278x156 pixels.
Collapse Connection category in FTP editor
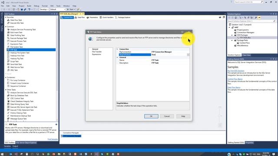[x=117, y=49]
